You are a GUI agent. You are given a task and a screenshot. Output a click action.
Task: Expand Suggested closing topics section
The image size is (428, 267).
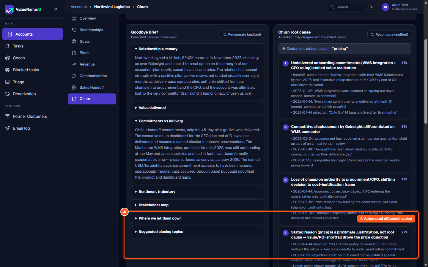tap(198, 232)
